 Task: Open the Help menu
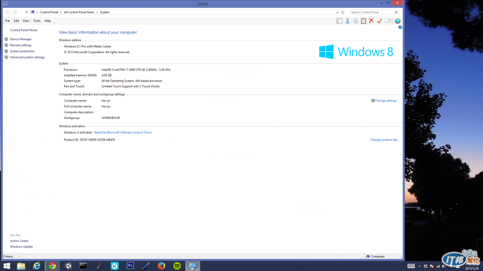click(x=48, y=21)
